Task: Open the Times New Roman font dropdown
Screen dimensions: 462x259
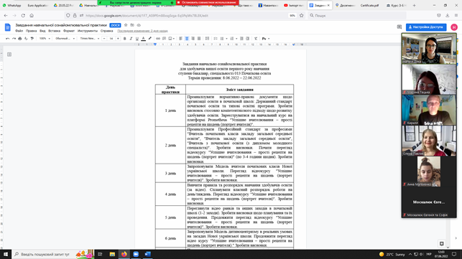Action: coord(90,39)
